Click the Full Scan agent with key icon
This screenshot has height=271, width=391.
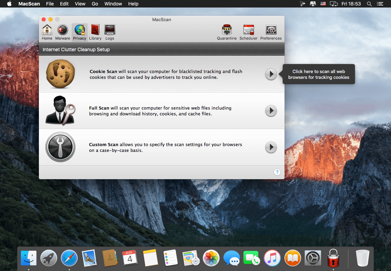(x=60, y=110)
